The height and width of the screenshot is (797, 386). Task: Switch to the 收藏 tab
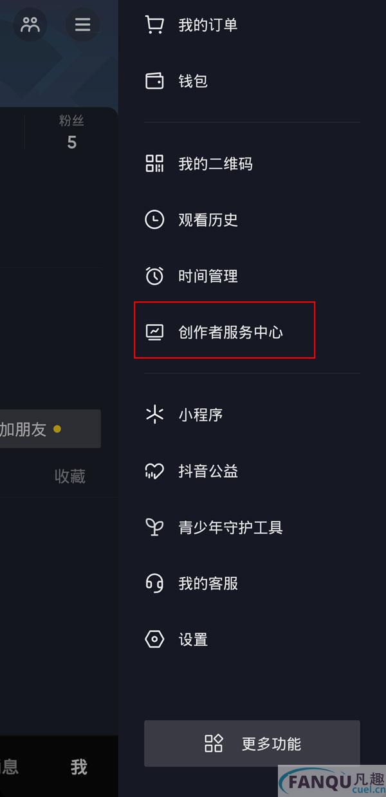point(70,476)
